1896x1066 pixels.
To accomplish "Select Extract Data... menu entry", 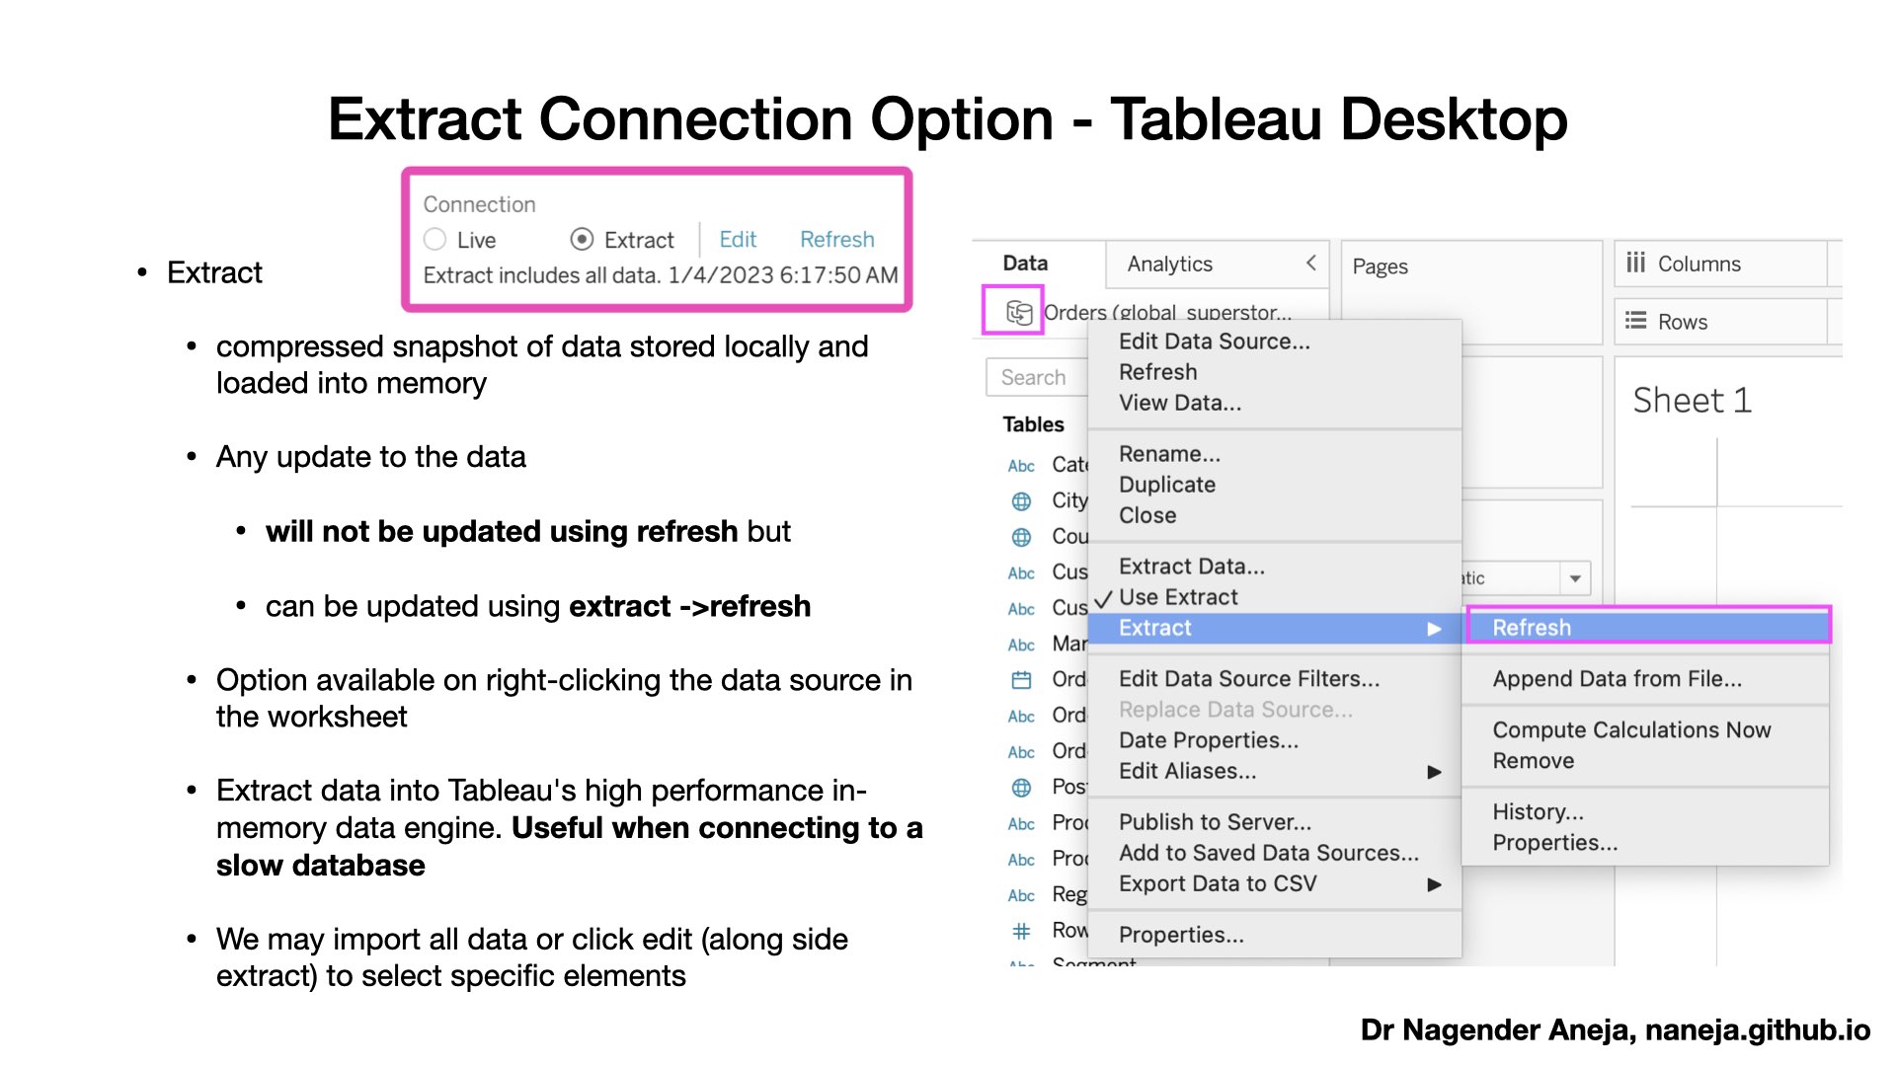I will (x=1191, y=567).
